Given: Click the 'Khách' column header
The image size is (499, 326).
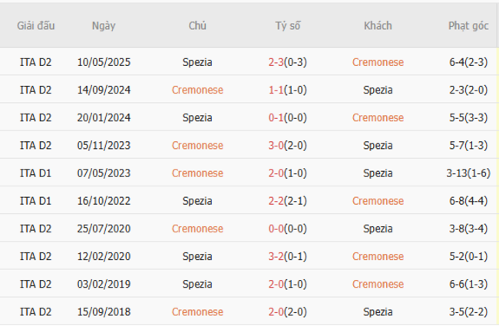Looking at the screenshot, I should click(378, 25).
